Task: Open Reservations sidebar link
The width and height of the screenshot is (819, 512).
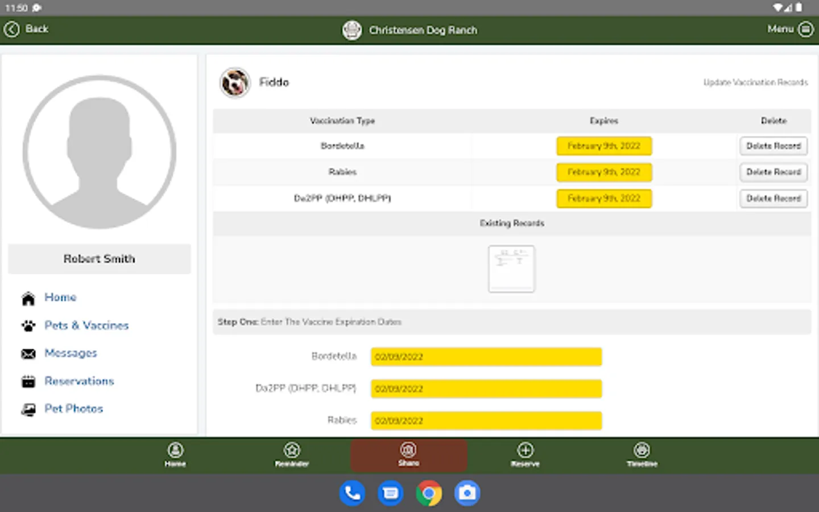Action: pyautogui.click(x=79, y=381)
